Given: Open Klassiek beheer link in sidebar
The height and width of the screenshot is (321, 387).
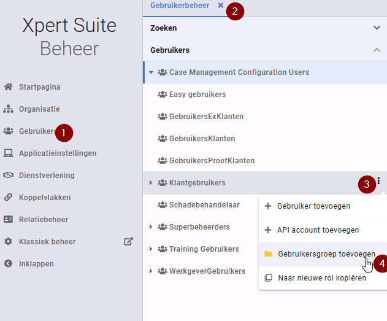Looking at the screenshot, I should pos(47,241).
